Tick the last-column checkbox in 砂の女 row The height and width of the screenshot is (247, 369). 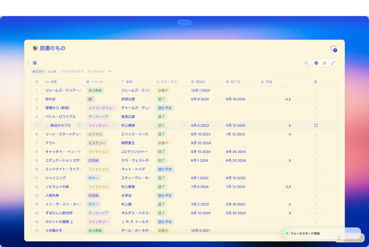point(316,99)
